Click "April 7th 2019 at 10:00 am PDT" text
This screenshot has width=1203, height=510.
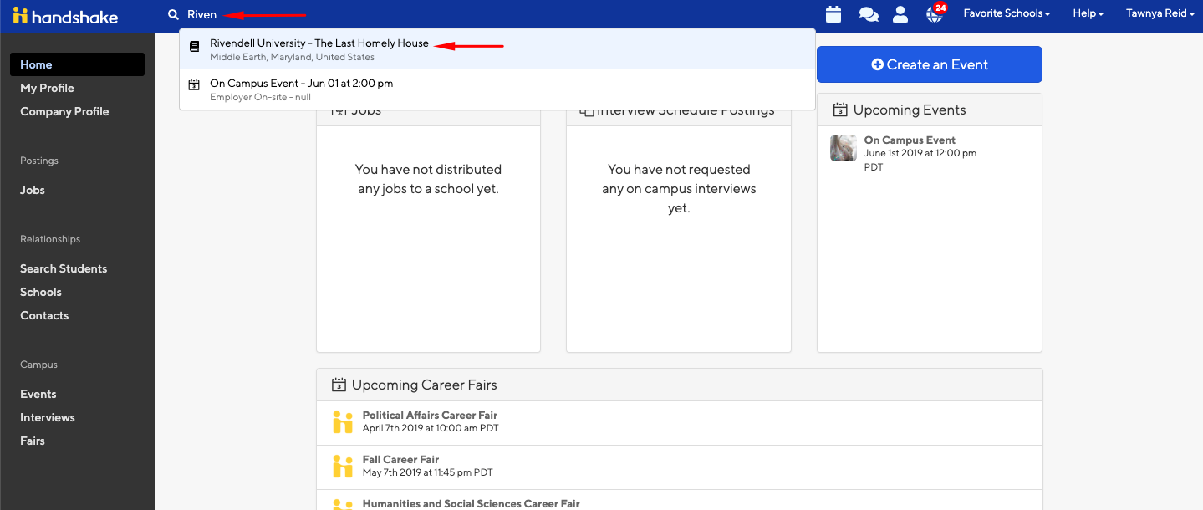(x=431, y=428)
